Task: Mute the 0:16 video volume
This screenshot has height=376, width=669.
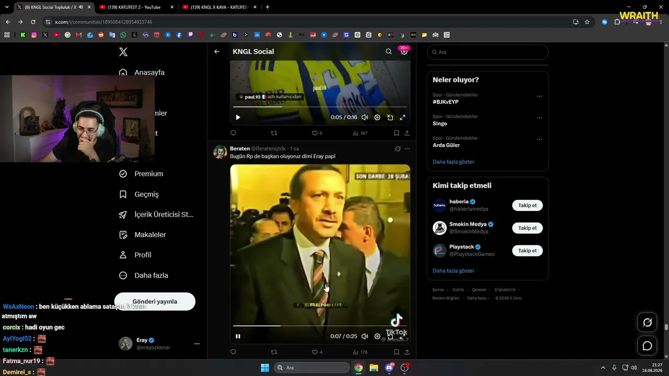Action: (x=365, y=118)
